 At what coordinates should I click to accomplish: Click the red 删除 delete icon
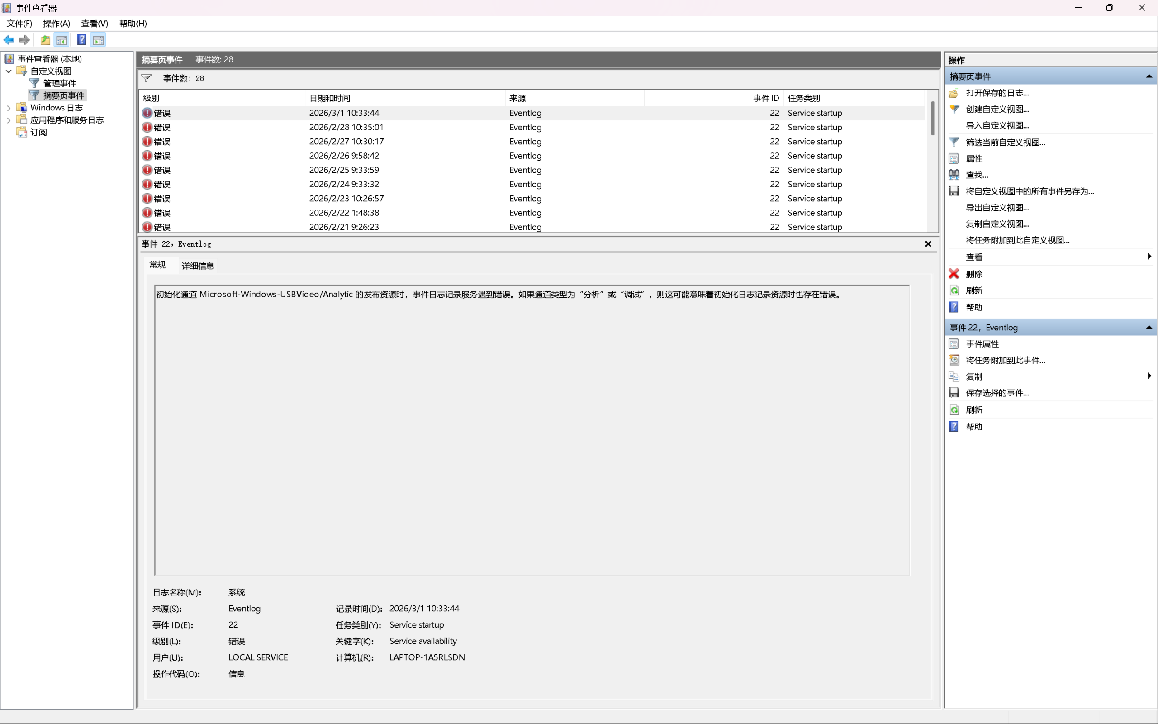(x=954, y=274)
